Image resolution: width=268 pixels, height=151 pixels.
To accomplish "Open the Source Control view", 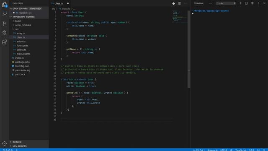I will click(5, 23).
